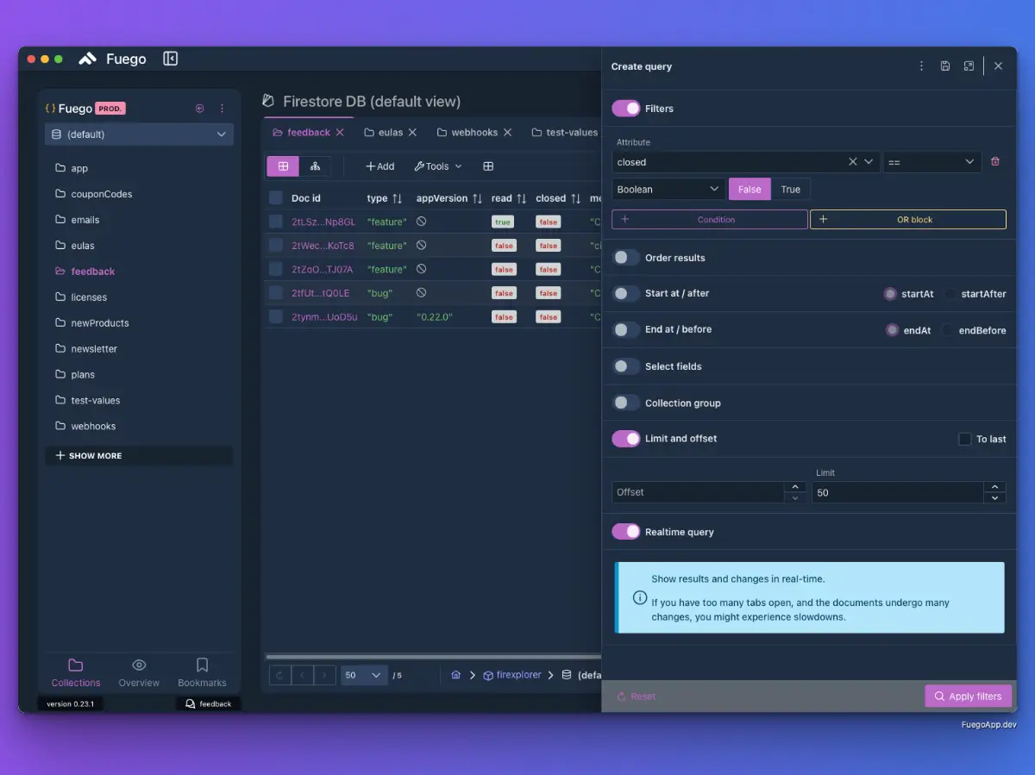Image resolution: width=1035 pixels, height=775 pixels.
Task: Toggle the sidebar panel icon
Action: (x=170, y=59)
